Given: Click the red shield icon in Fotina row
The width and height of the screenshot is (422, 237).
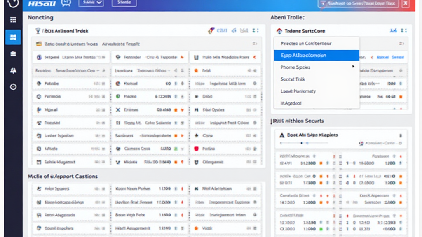Looking at the screenshot, I should (x=196, y=149).
